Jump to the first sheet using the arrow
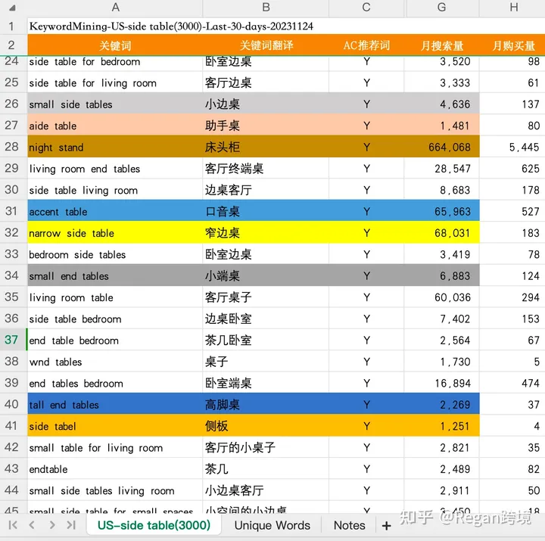 coord(13,525)
